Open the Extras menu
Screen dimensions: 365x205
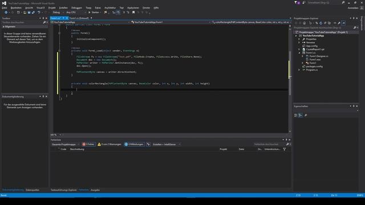pyautogui.click(x=98, y=7)
